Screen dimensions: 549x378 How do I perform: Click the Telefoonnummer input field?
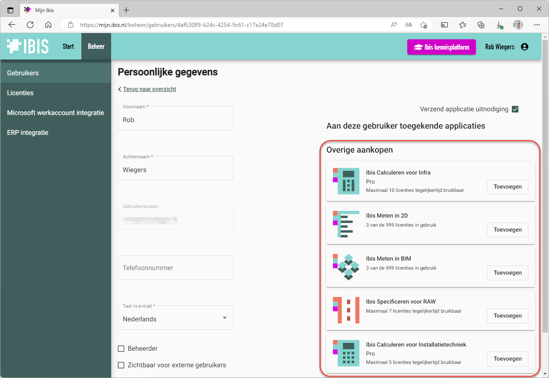point(176,268)
